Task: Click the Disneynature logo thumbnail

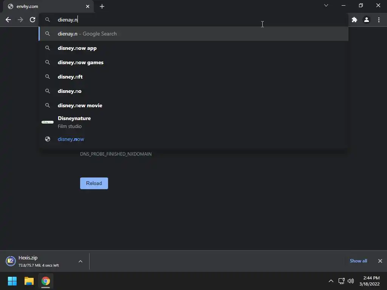Action: pos(48,122)
